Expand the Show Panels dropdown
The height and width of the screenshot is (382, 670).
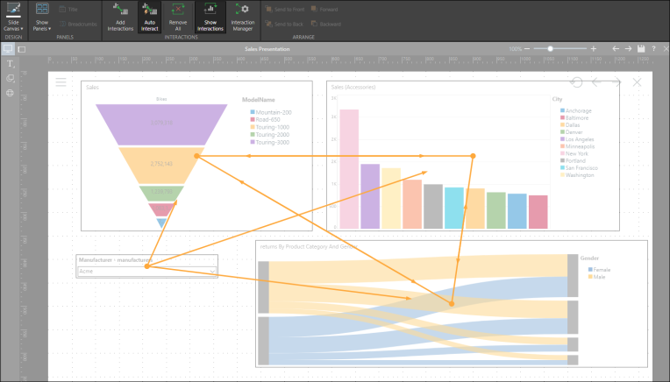[x=42, y=17]
